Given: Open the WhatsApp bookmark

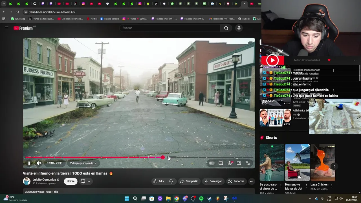Looking at the screenshot, I should tap(18, 19).
